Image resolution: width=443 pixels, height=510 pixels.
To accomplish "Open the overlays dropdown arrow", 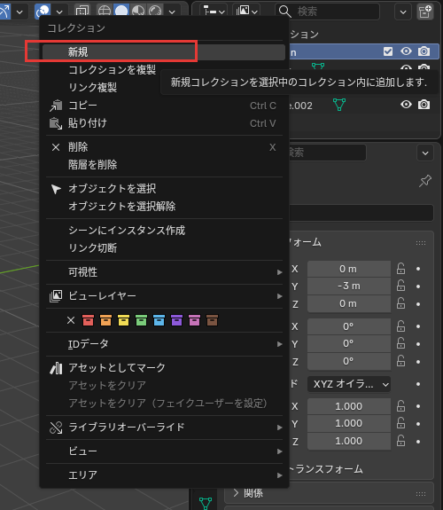I will [59, 12].
